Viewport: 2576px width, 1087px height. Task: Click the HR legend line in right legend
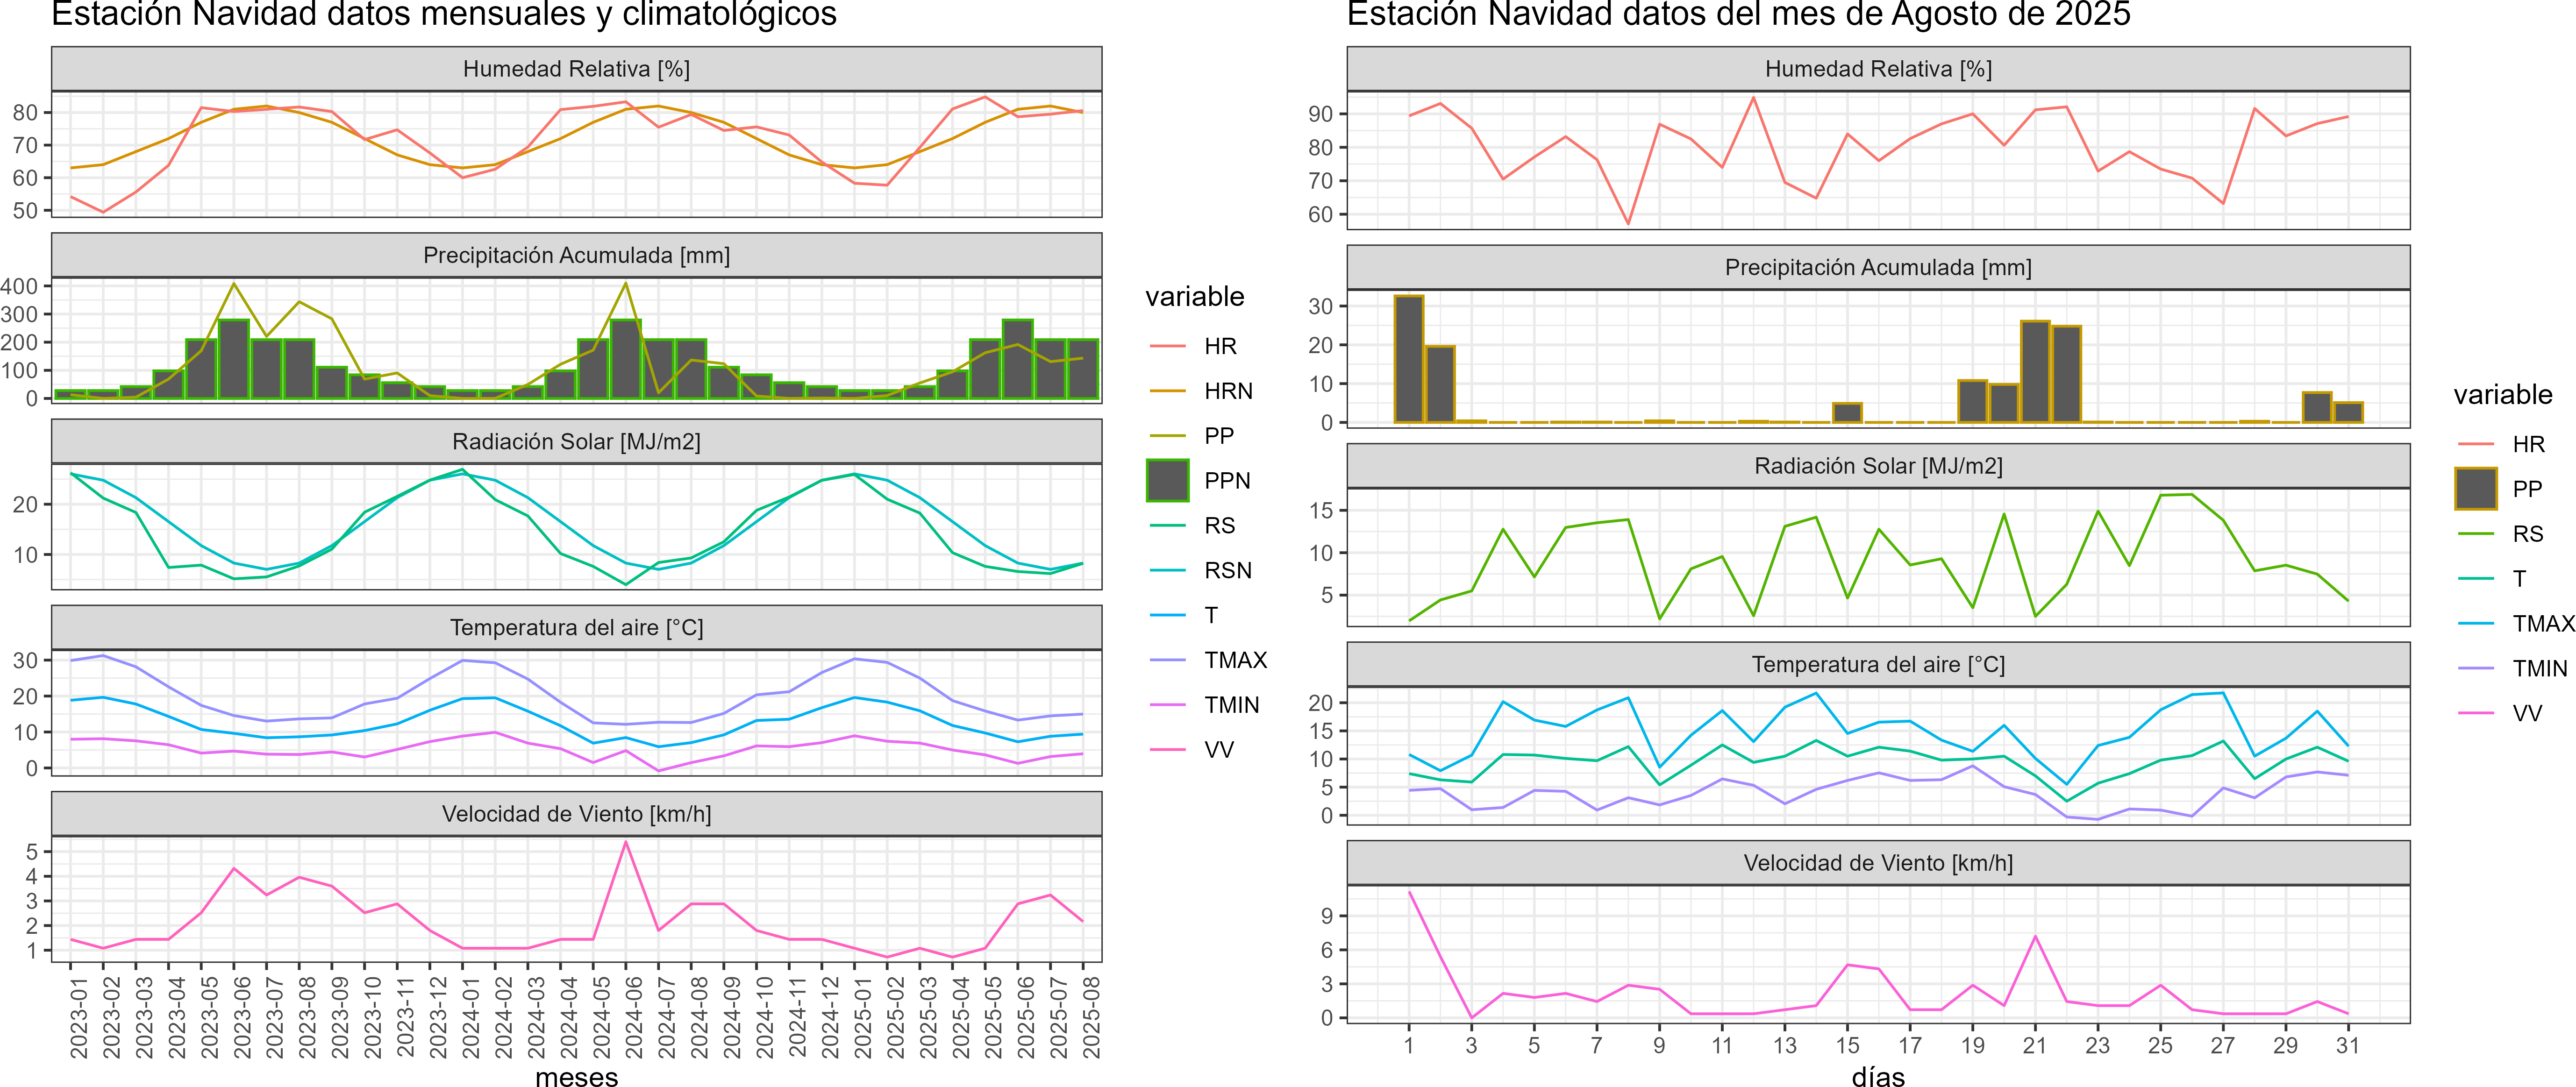2475,444
